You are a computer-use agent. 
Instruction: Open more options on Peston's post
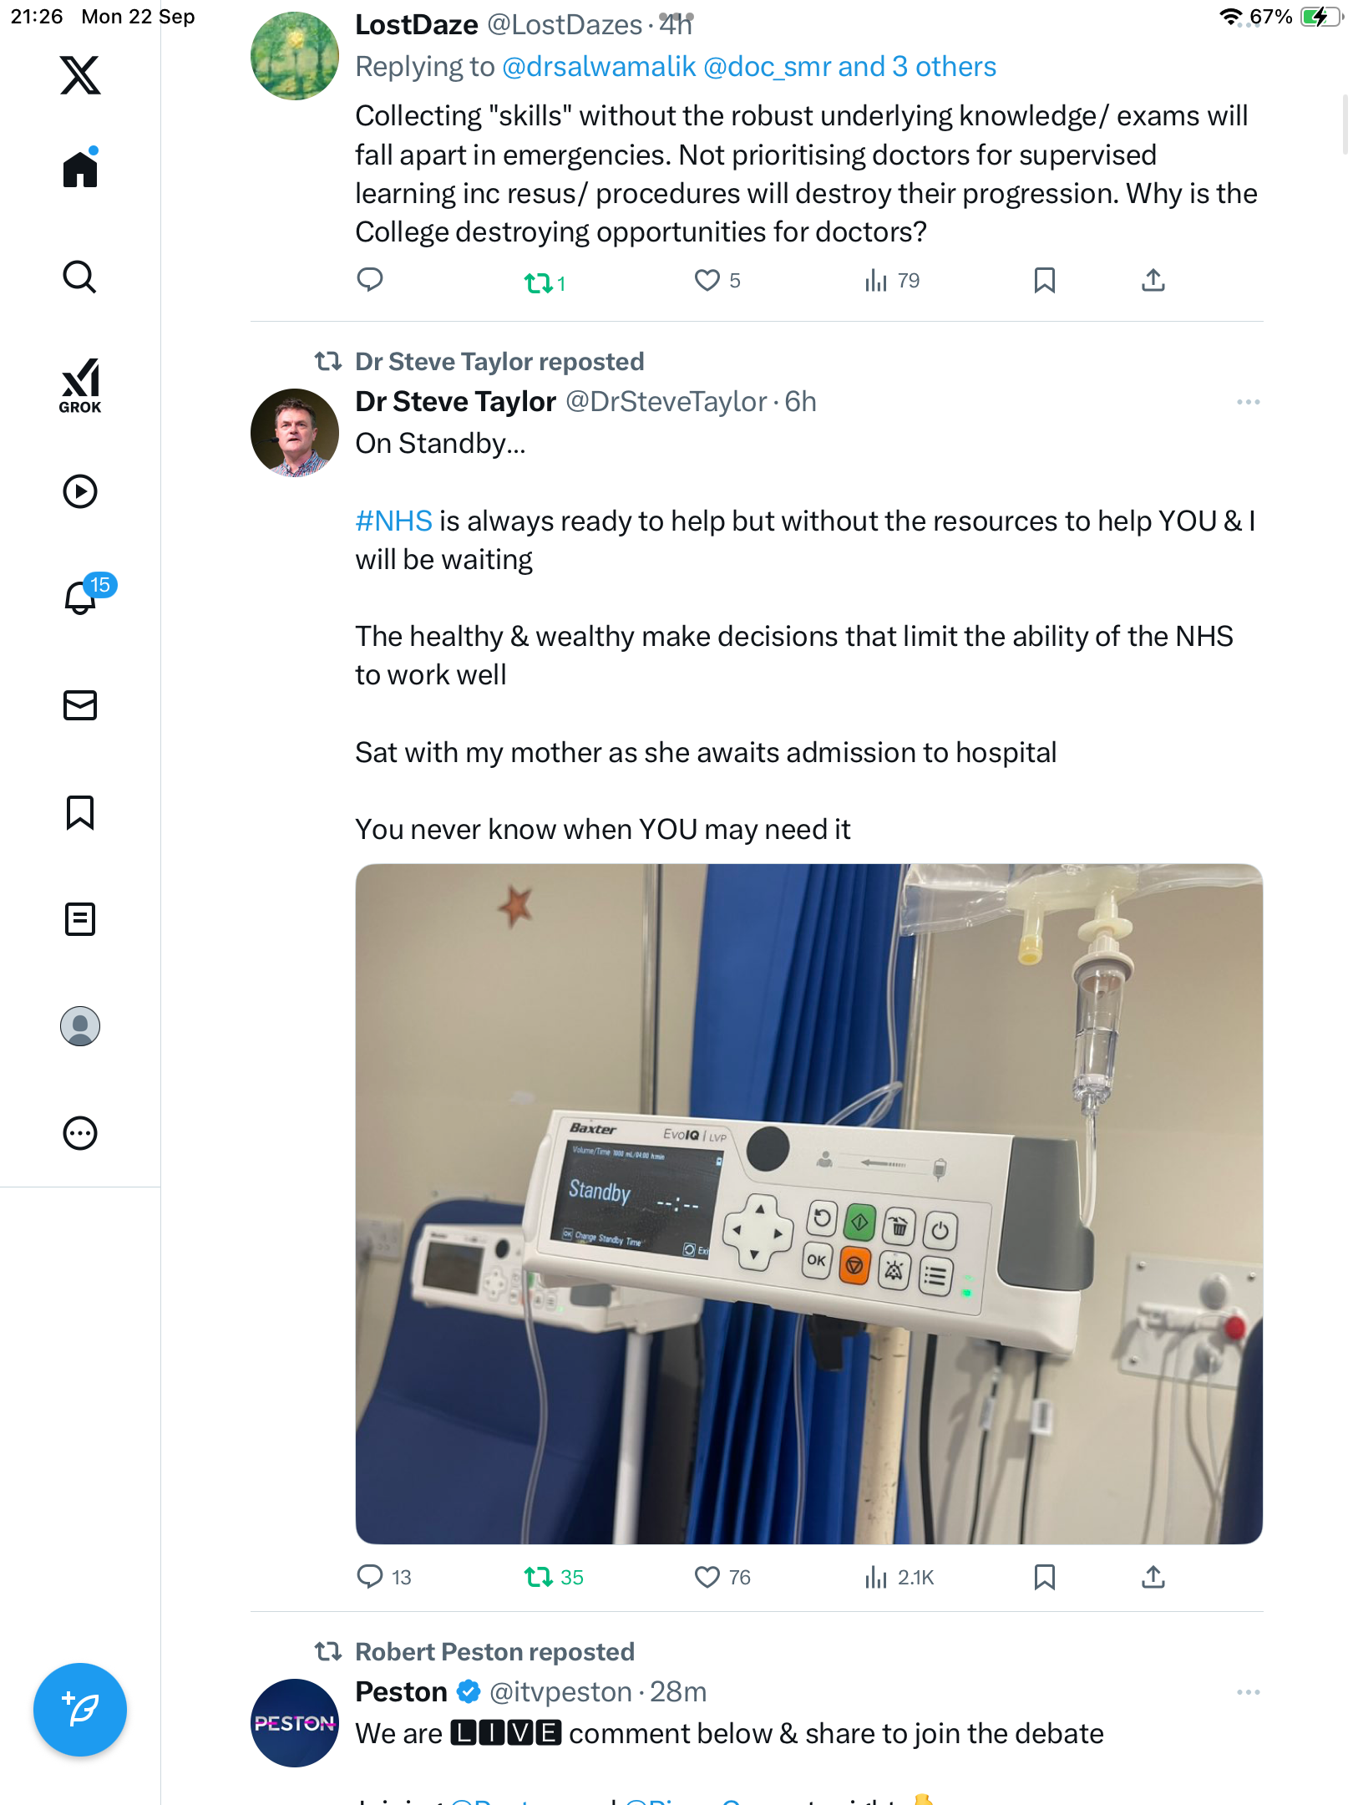click(x=1248, y=1692)
